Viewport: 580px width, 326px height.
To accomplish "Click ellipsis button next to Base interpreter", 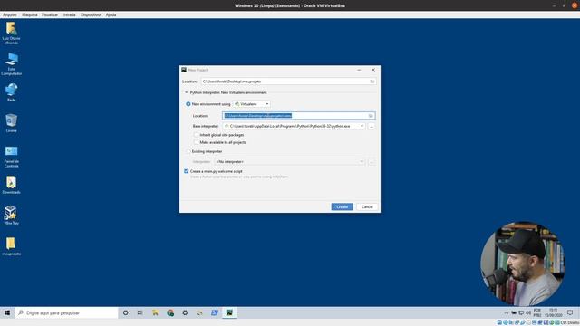I will (372, 126).
